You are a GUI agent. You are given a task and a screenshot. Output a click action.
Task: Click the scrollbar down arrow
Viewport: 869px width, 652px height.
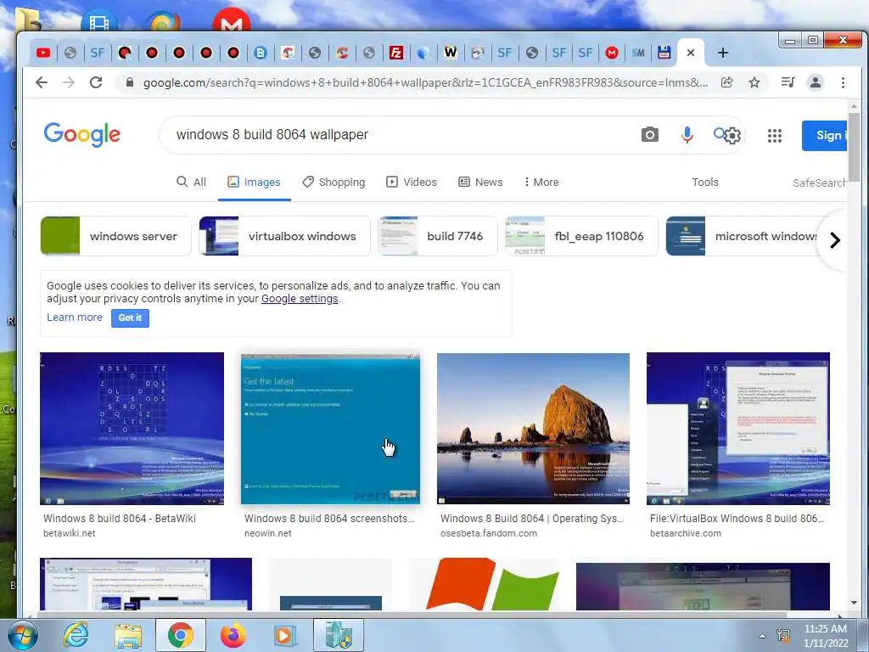pyautogui.click(x=854, y=603)
